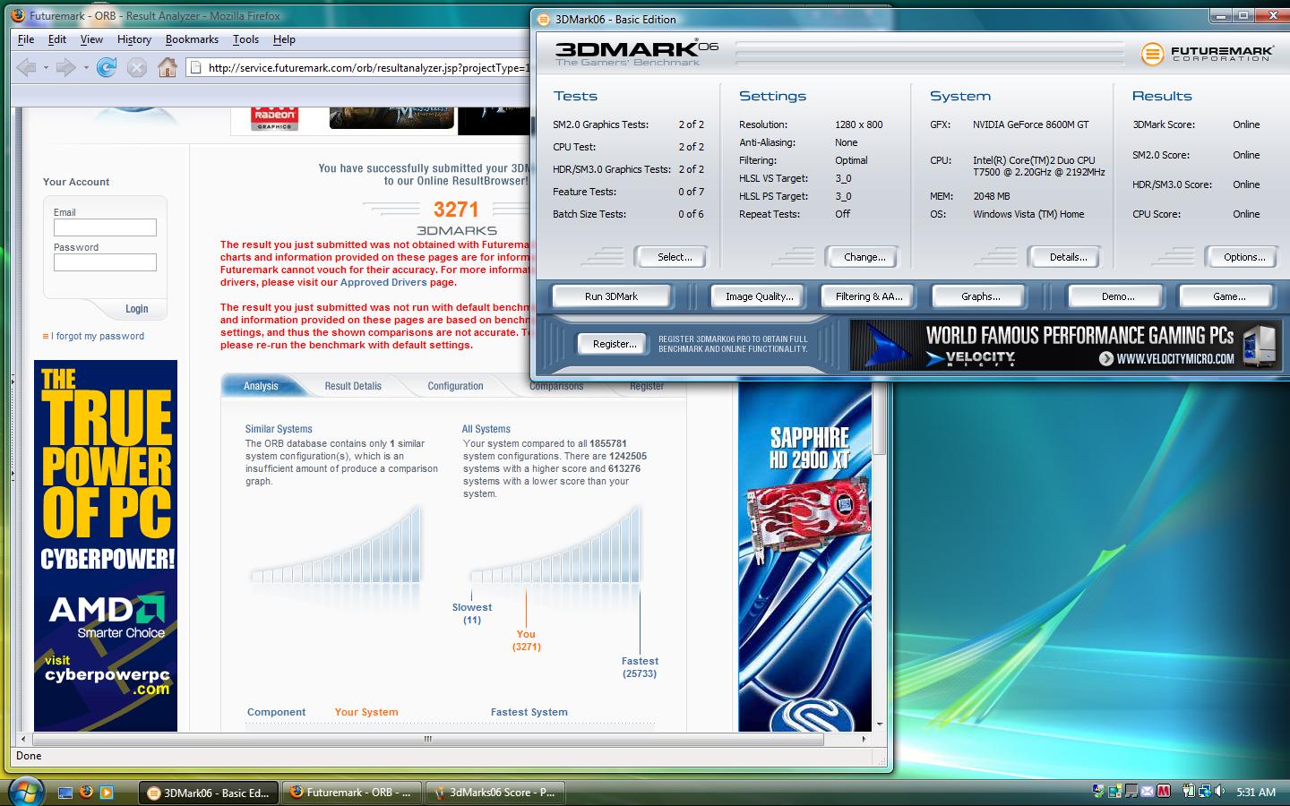The height and width of the screenshot is (806, 1290).
Task: Open the Velocity Micro gaming PCs banner
Action: coord(1065,346)
